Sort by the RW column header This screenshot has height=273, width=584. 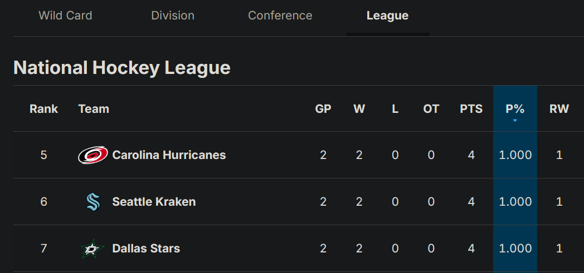click(x=559, y=109)
